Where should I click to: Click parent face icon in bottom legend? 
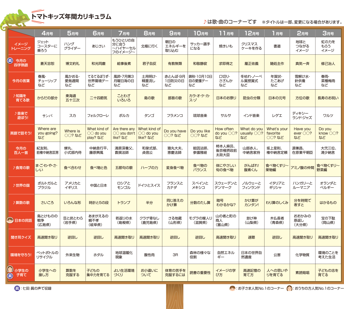coord(290,289)
